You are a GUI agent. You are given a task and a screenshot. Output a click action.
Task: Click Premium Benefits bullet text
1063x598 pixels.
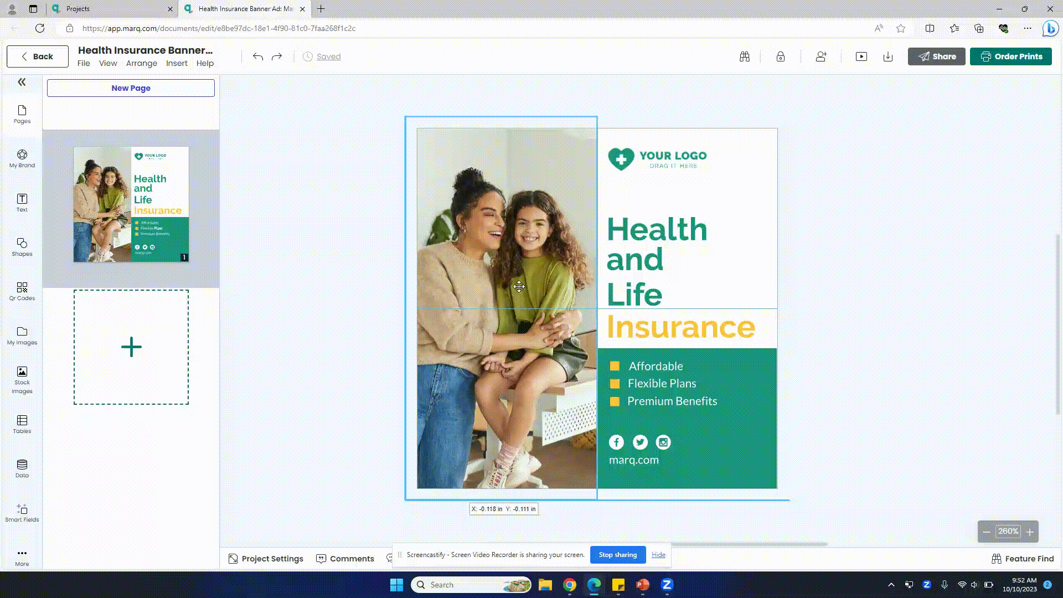click(x=672, y=401)
